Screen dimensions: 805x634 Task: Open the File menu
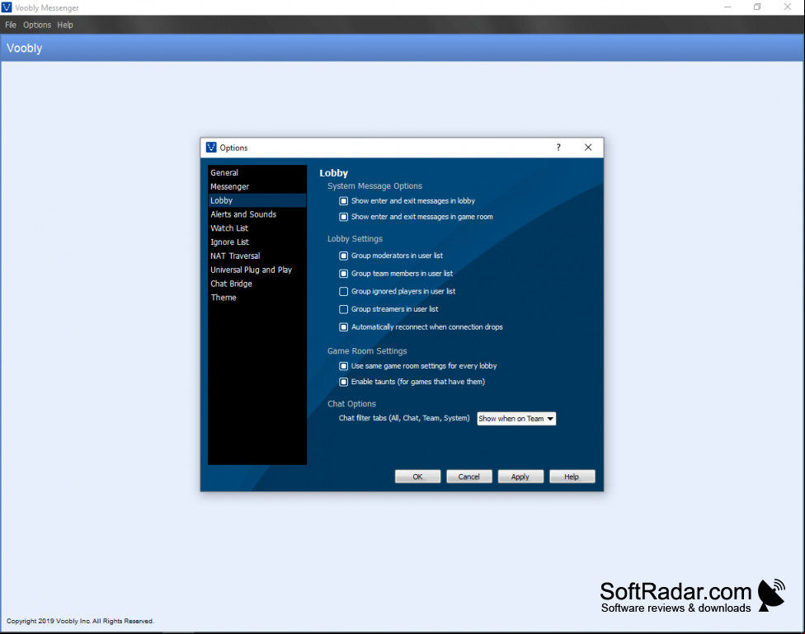(x=11, y=25)
